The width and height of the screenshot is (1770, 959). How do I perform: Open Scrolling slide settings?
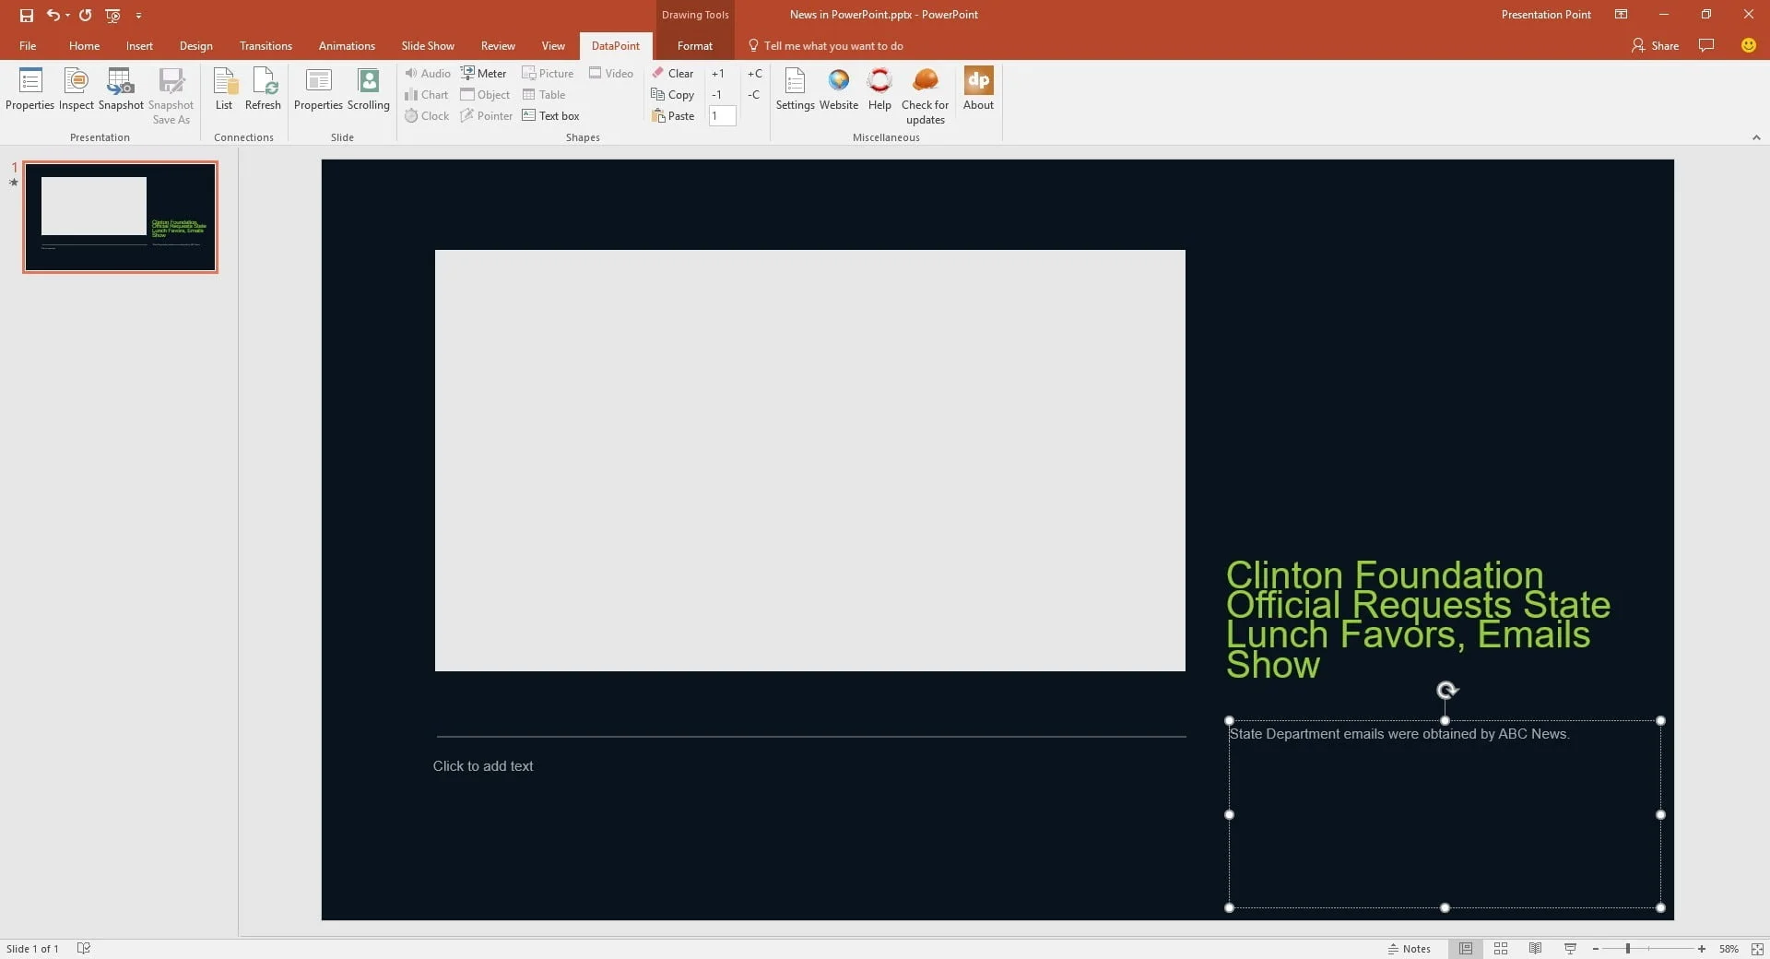(x=368, y=89)
